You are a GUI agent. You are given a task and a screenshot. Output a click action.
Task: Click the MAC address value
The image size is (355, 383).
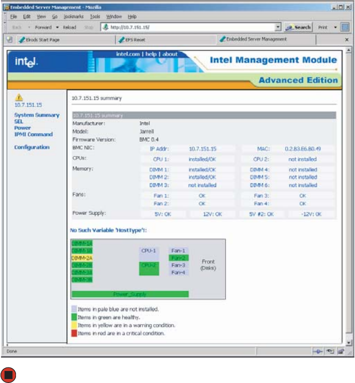302,149
